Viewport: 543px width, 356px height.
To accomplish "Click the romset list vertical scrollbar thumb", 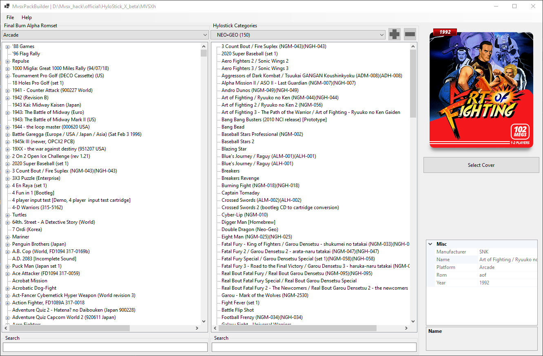I will pyautogui.click(x=204, y=53).
